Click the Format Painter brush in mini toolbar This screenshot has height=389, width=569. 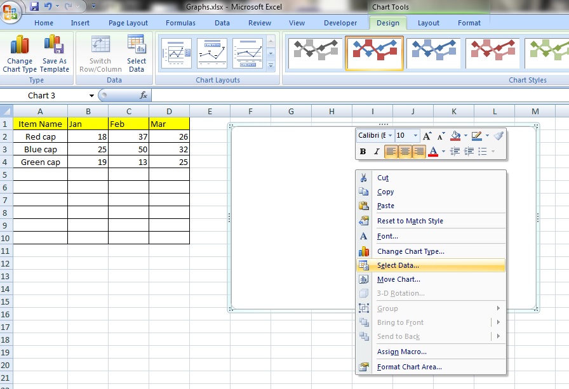tap(499, 136)
